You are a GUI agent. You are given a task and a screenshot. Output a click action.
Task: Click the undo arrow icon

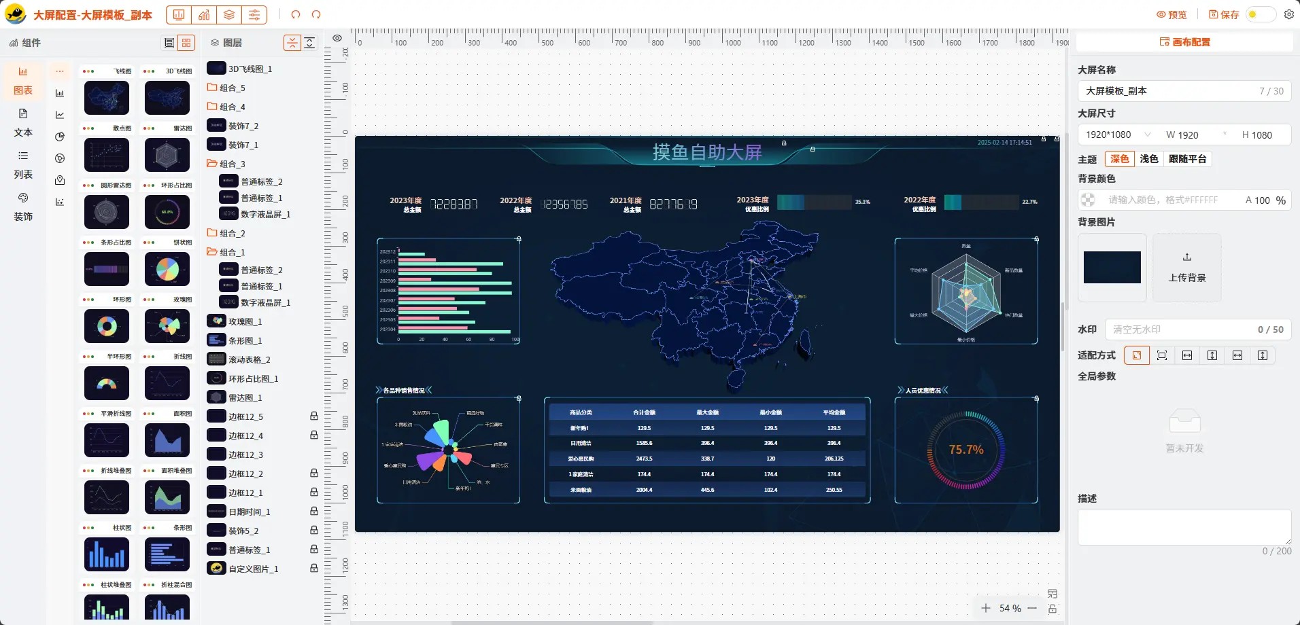coord(295,14)
